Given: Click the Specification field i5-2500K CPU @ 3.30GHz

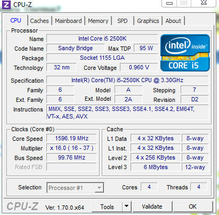Looking at the screenshot, I should 127,80.
